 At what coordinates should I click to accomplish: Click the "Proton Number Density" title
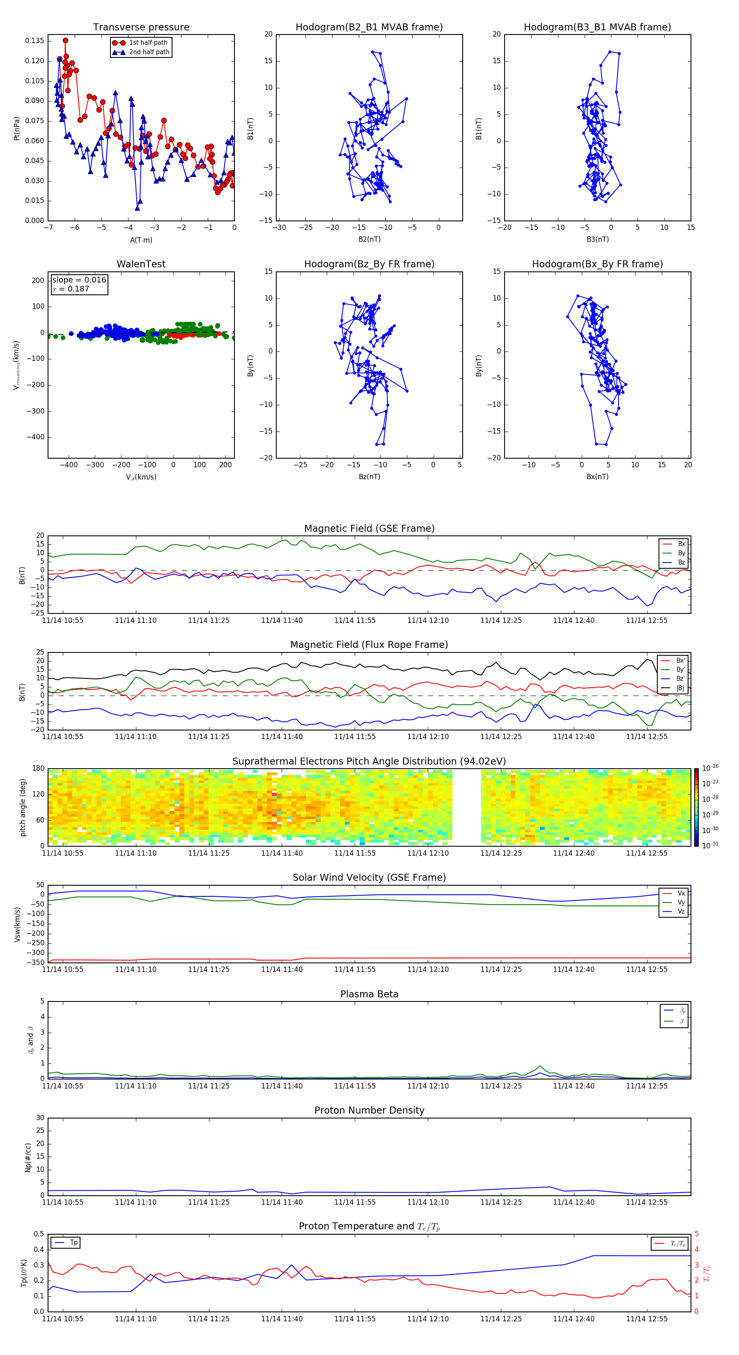(x=369, y=1111)
